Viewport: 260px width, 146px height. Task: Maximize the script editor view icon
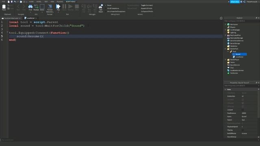point(221,18)
